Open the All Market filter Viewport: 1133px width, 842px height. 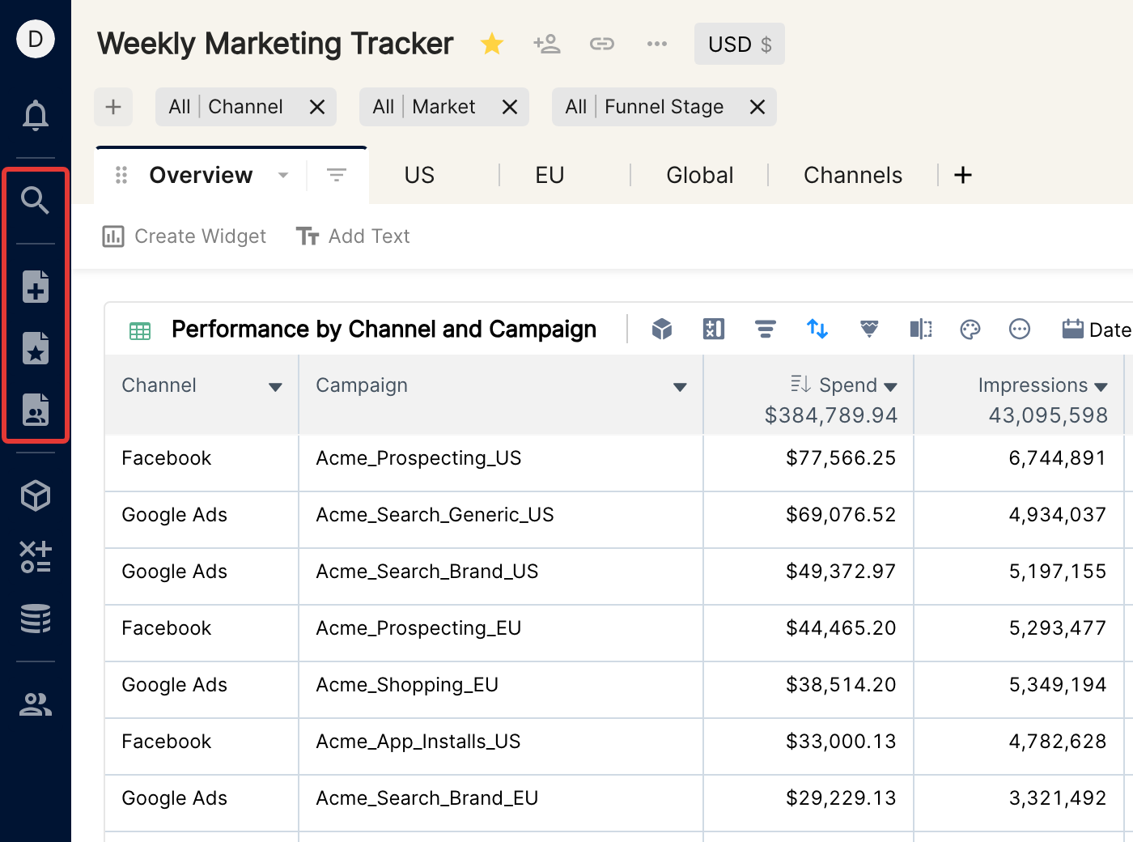tap(424, 107)
